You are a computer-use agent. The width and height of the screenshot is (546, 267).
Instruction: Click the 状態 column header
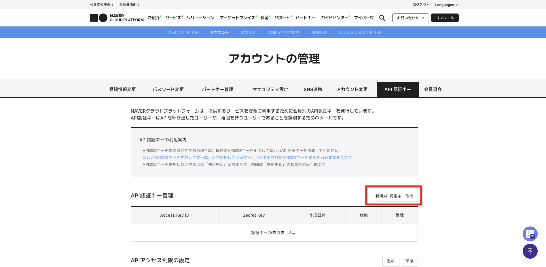pyautogui.click(x=364, y=215)
